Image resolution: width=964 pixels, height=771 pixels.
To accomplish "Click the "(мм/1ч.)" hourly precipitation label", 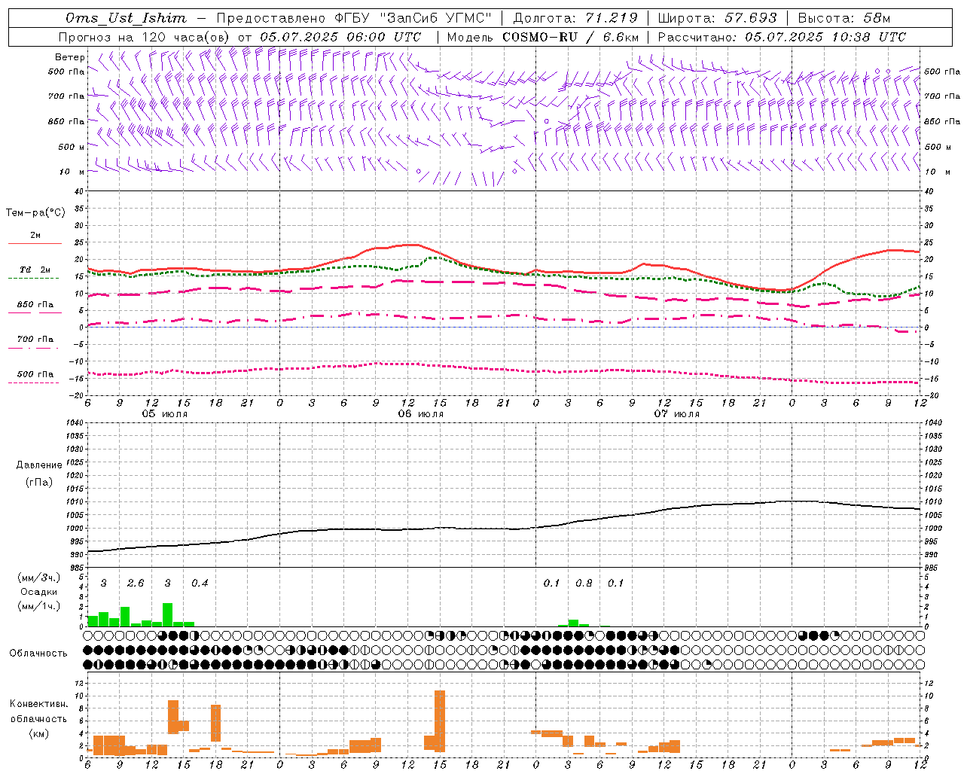I will point(39,606).
